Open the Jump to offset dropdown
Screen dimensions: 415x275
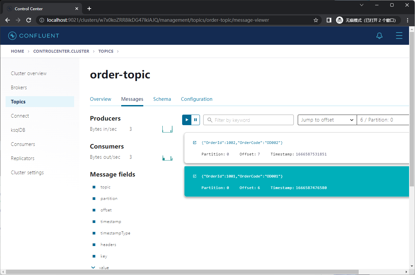click(327, 120)
